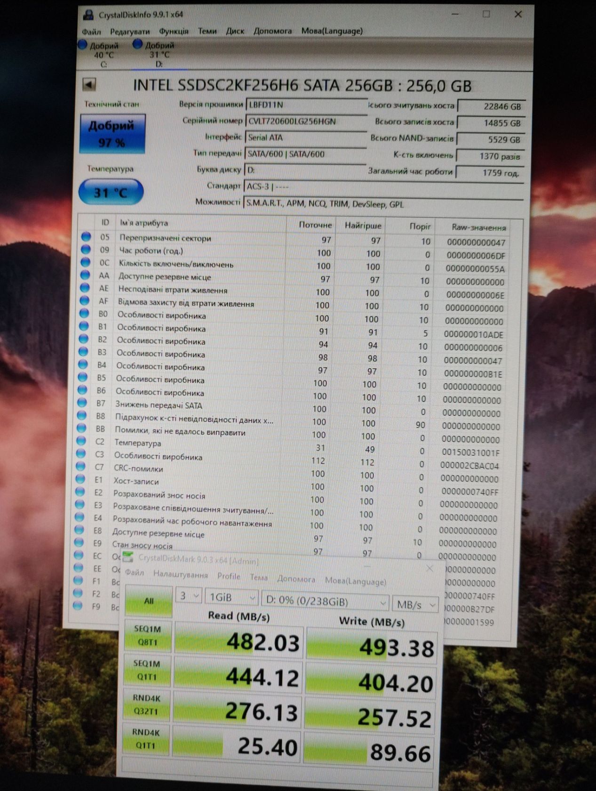Screen dimensions: 596x791
Task: Open the Налаштування menu in CrystalDiskMark
Action: tap(180, 574)
